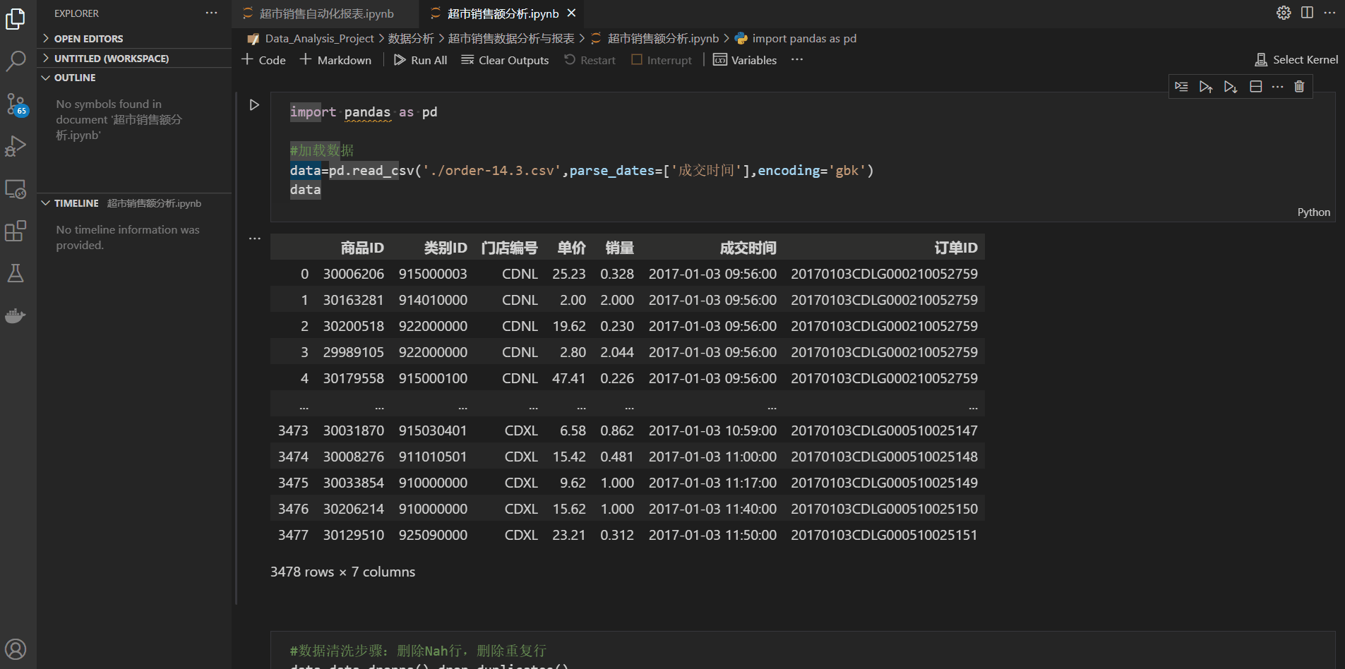The height and width of the screenshot is (669, 1345).
Task: Run the first code cell
Action: (x=254, y=105)
